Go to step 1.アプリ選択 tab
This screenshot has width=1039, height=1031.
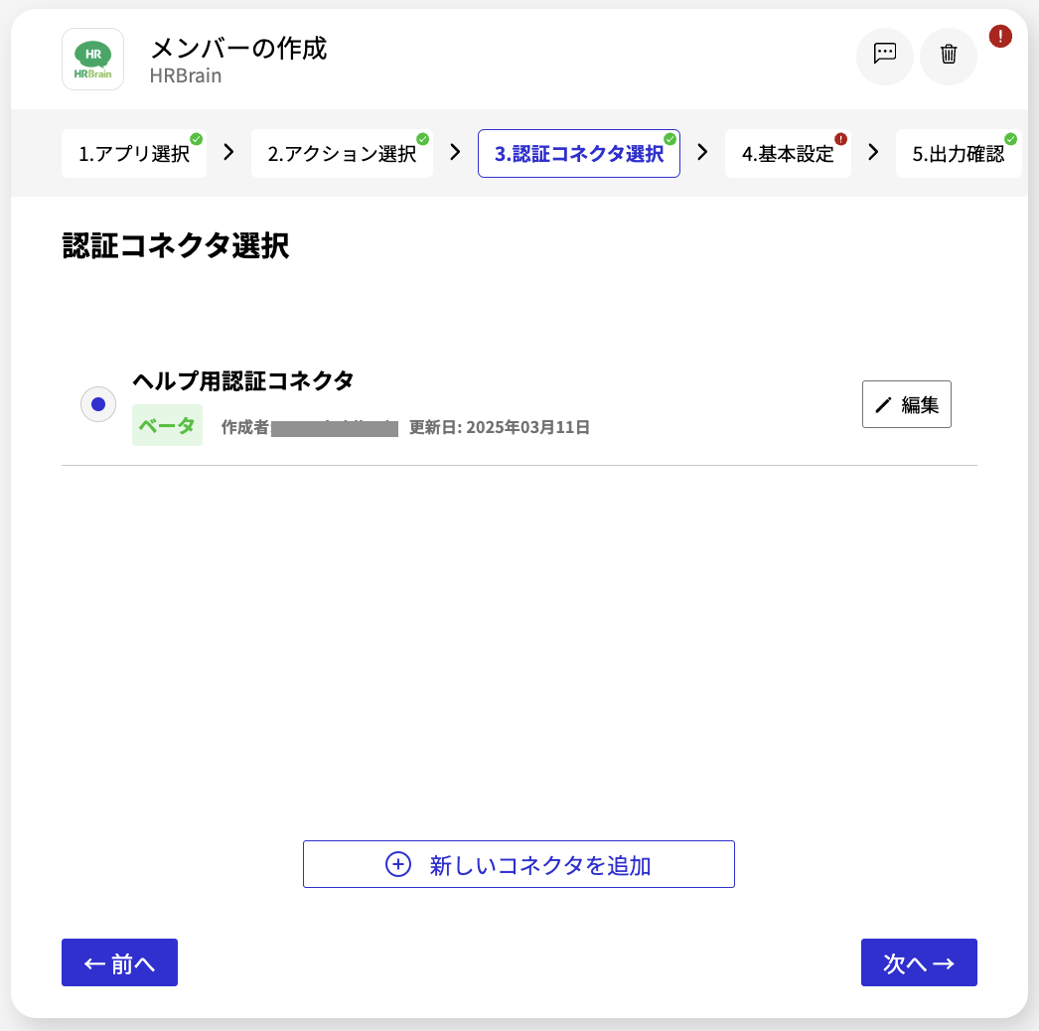[134, 154]
